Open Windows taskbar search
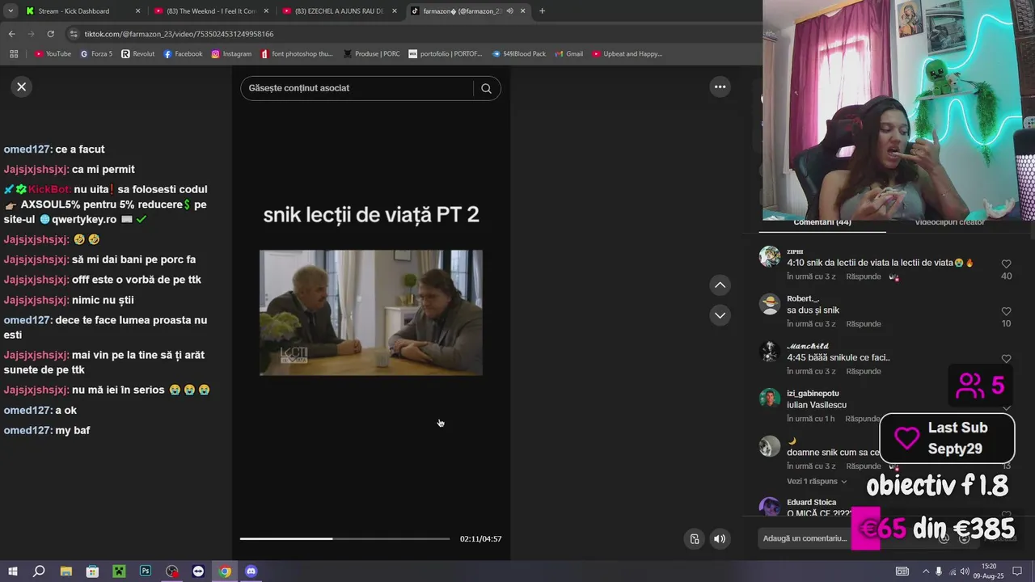1035x582 pixels. pos(39,571)
